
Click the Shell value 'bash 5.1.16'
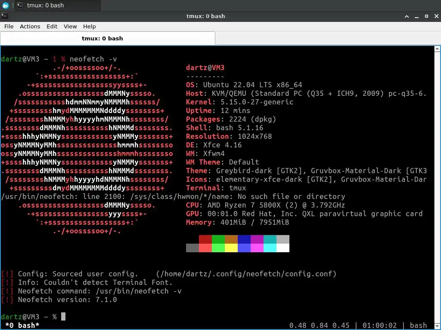239,128
